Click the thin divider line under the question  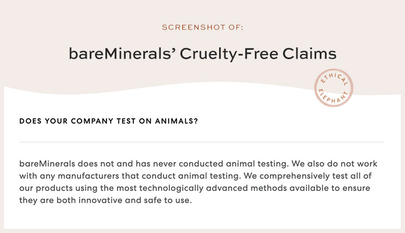coord(202,142)
